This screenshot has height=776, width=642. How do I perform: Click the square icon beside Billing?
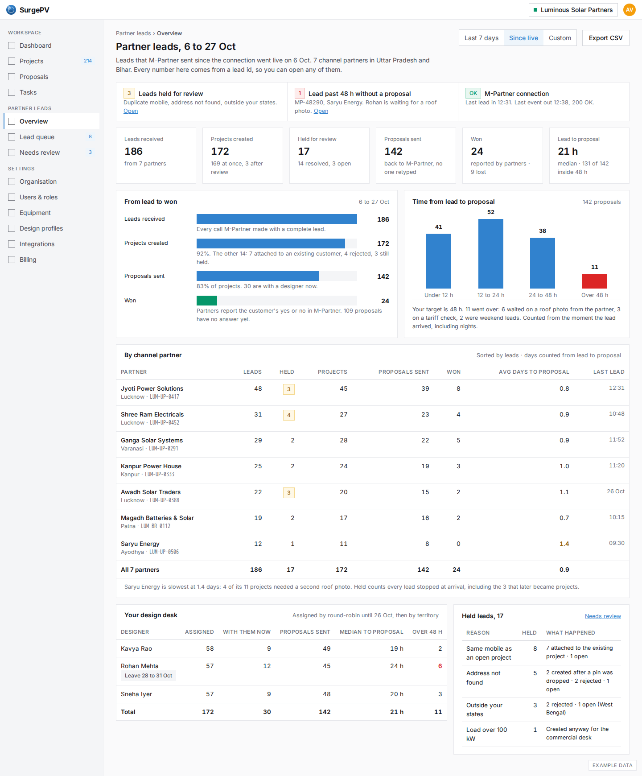click(x=12, y=260)
